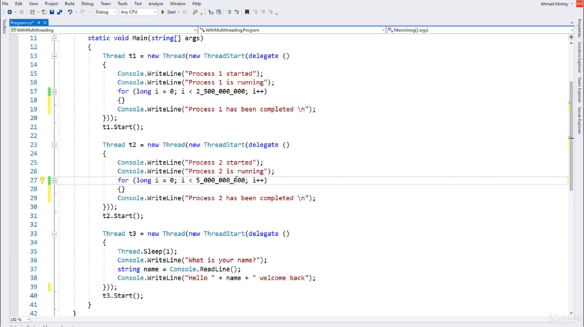Open the New Project dropdown arrow

tap(38, 12)
